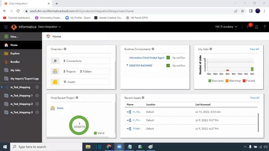Click the Recent Assets vertical scrollbar
Viewport: 269px width, 151px height.
[x=258, y=122]
